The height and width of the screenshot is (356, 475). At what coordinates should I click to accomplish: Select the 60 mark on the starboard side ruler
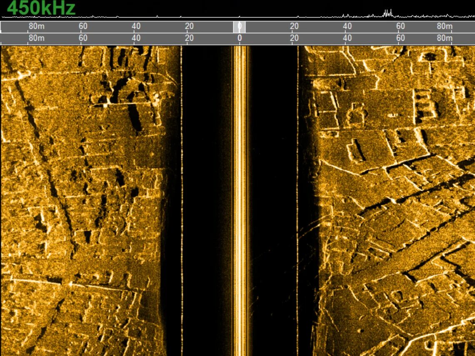400,26
